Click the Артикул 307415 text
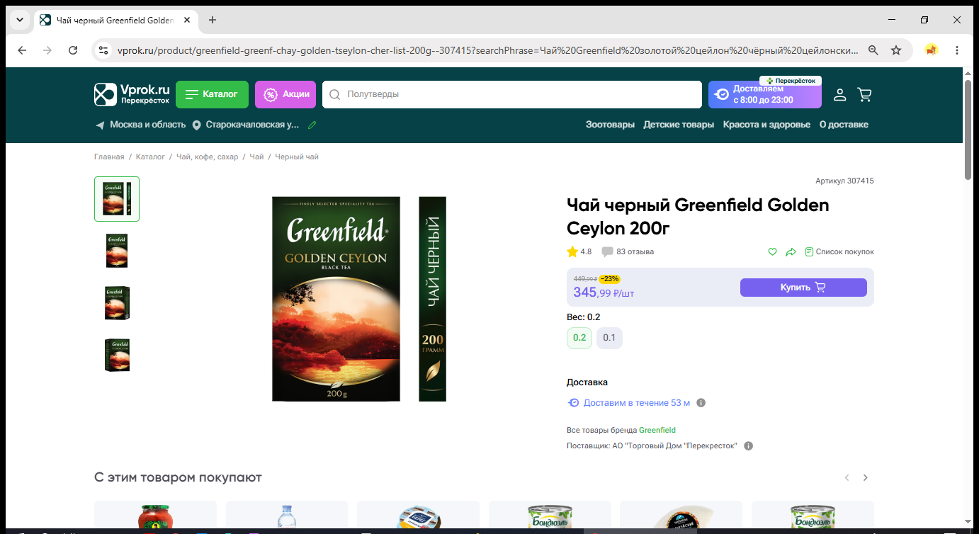 click(844, 181)
